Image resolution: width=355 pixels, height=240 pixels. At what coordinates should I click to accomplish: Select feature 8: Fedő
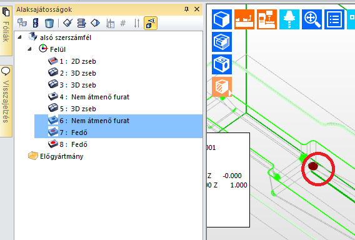67,144
